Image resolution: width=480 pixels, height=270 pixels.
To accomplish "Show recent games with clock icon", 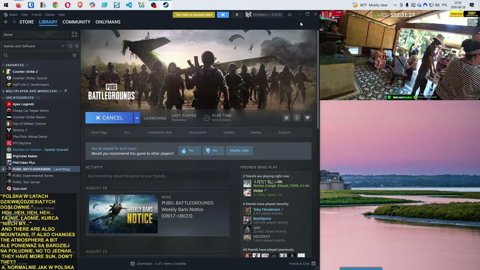I will 70,46.
